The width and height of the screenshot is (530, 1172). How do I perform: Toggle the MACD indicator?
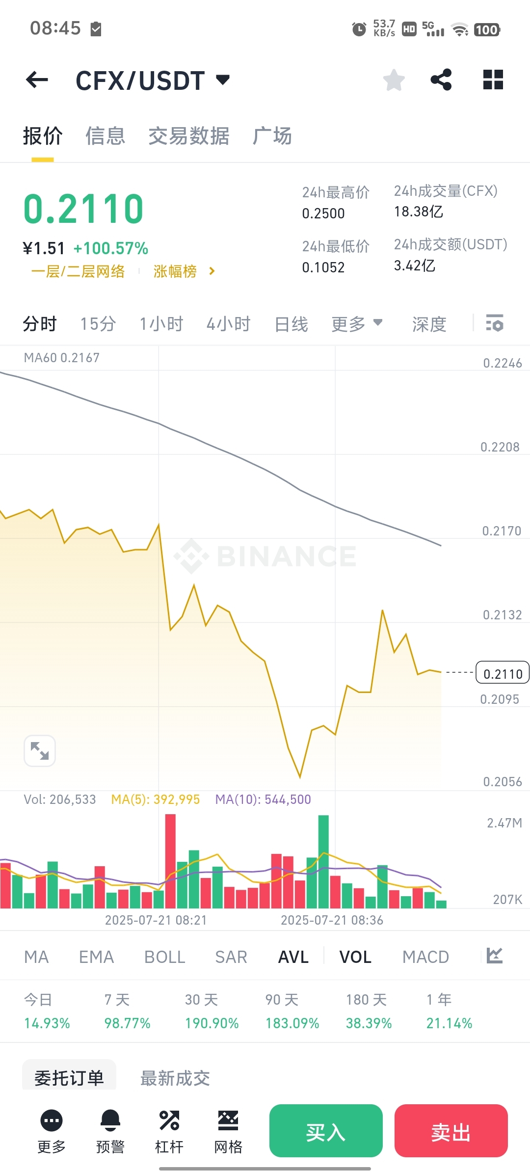(x=425, y=957)
